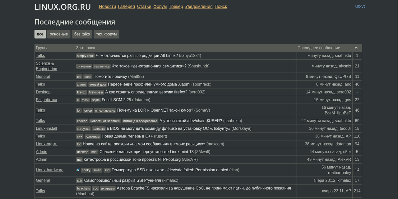Click the 'xiaomi' tag
The image size is (398, 199).
pos(82,85)
